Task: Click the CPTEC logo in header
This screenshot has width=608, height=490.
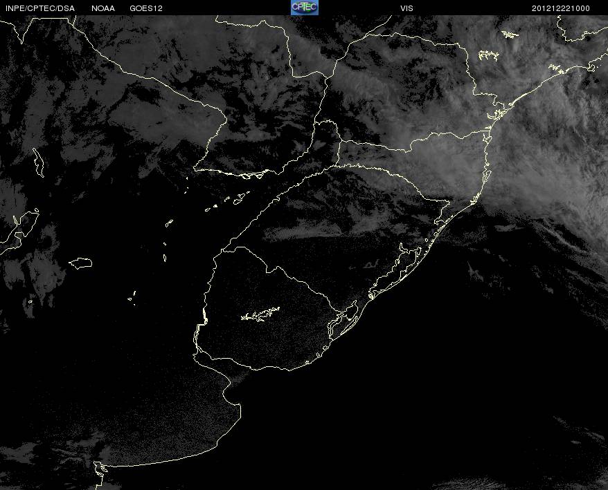Action: pyautogui.click(x=305, y=8)
